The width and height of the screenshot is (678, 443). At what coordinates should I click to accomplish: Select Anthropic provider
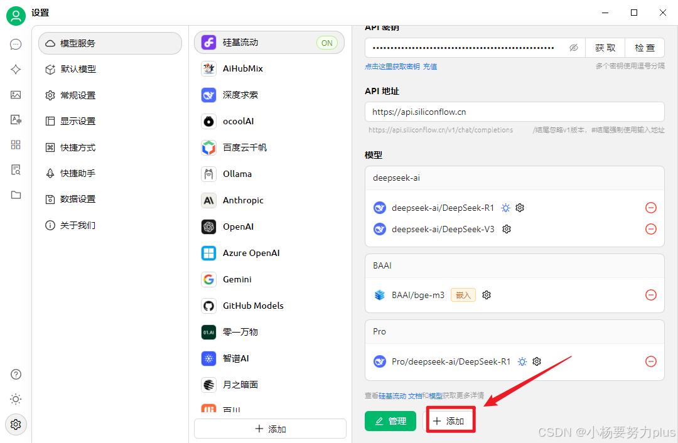(x=269, y=201)
